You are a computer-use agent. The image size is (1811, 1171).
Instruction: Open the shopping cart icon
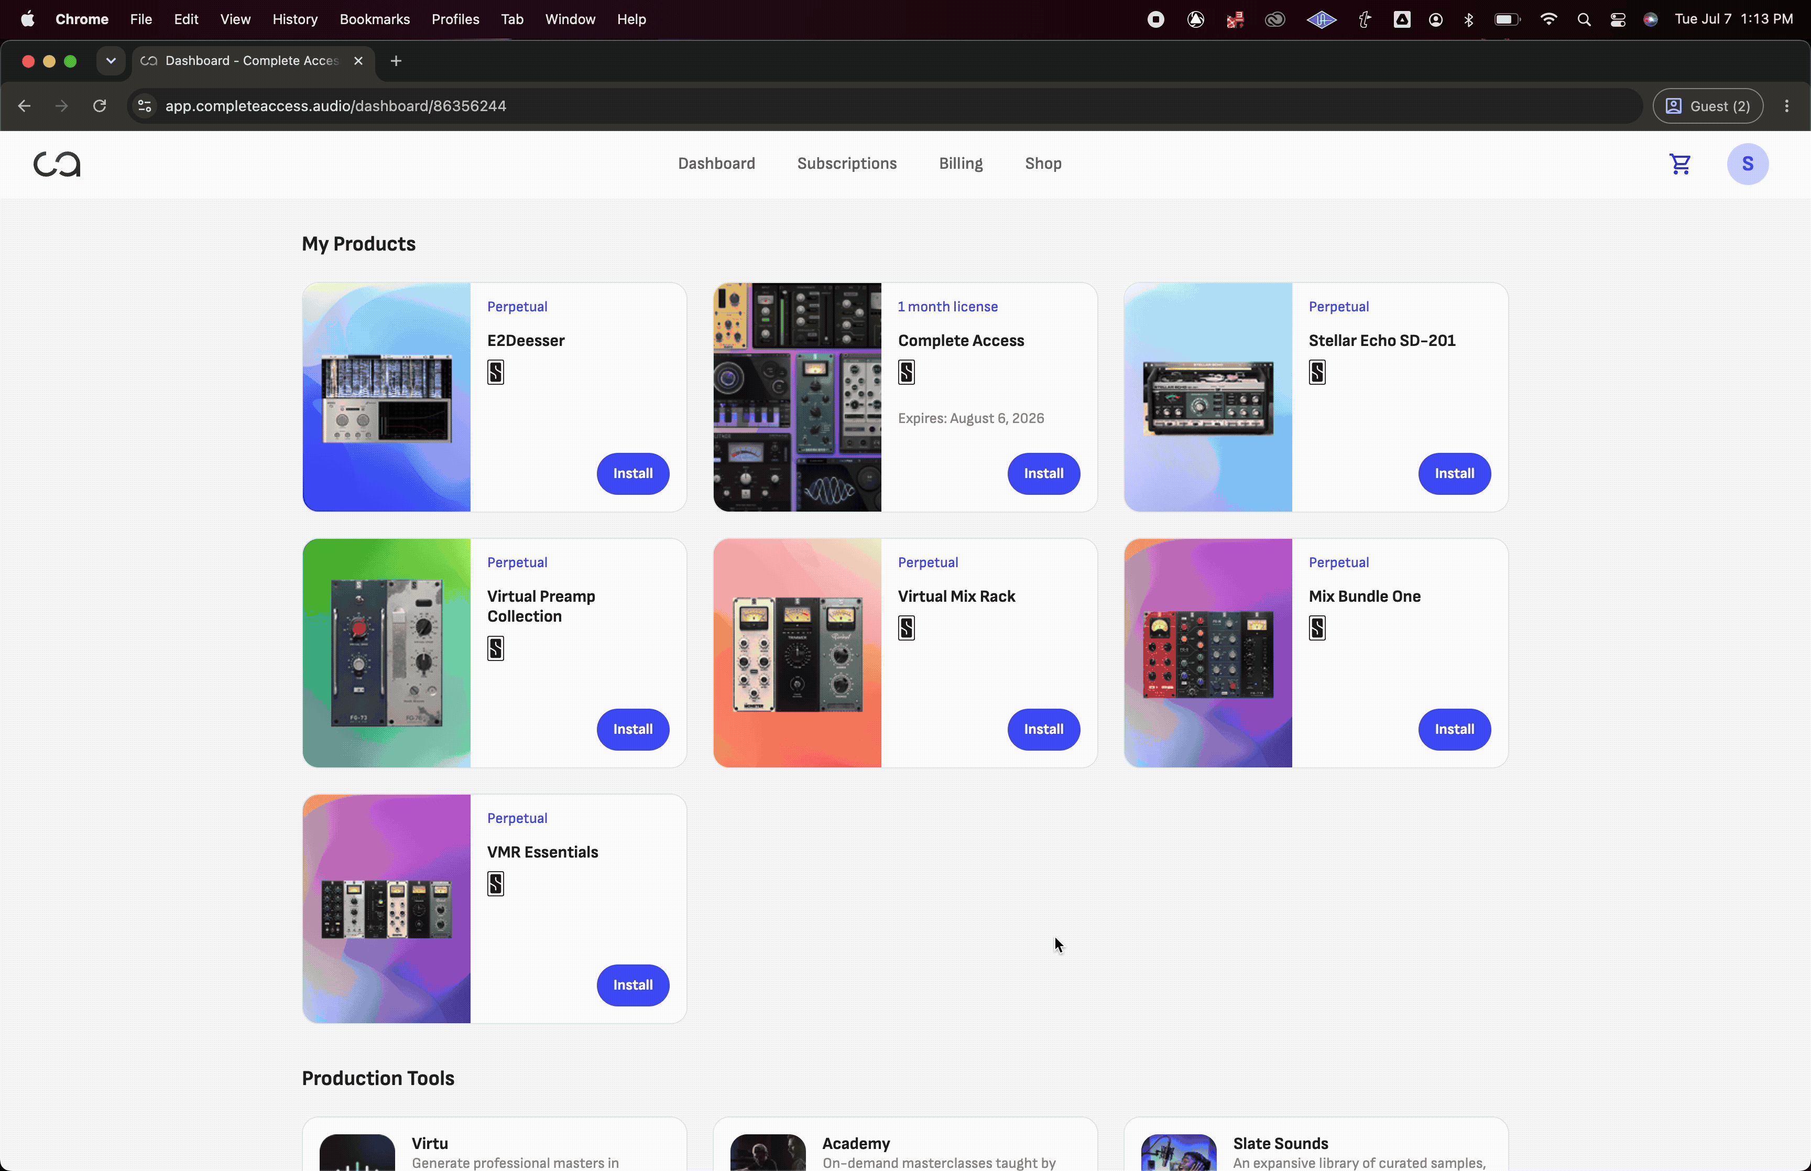1679,164
